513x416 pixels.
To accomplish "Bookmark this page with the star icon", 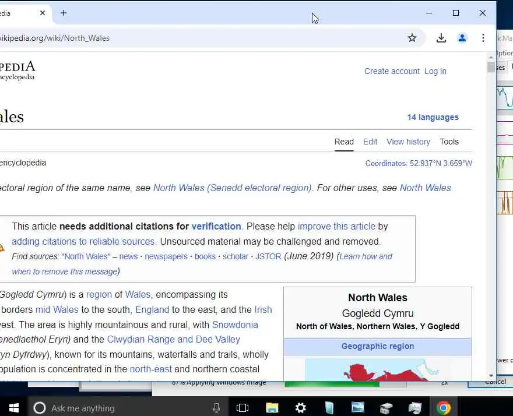I will (x=412, y=38).
